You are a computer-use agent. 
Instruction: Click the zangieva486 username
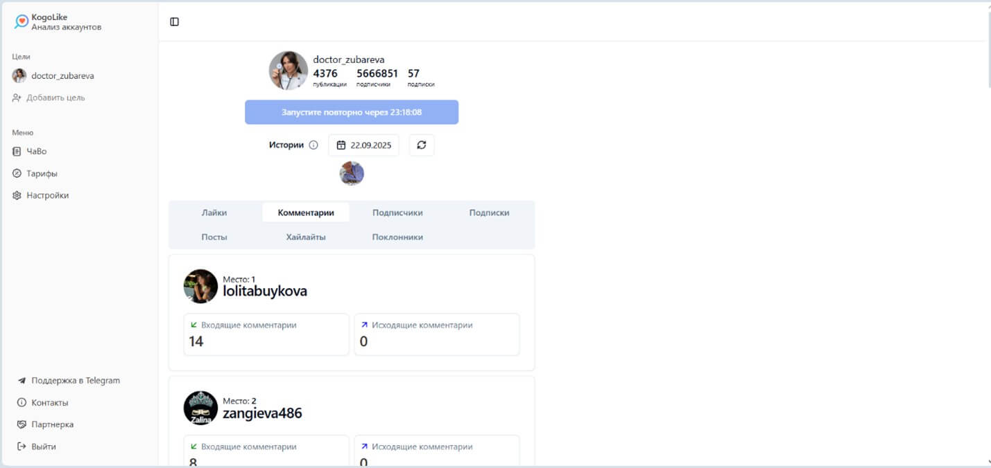(x=262, y=413)
